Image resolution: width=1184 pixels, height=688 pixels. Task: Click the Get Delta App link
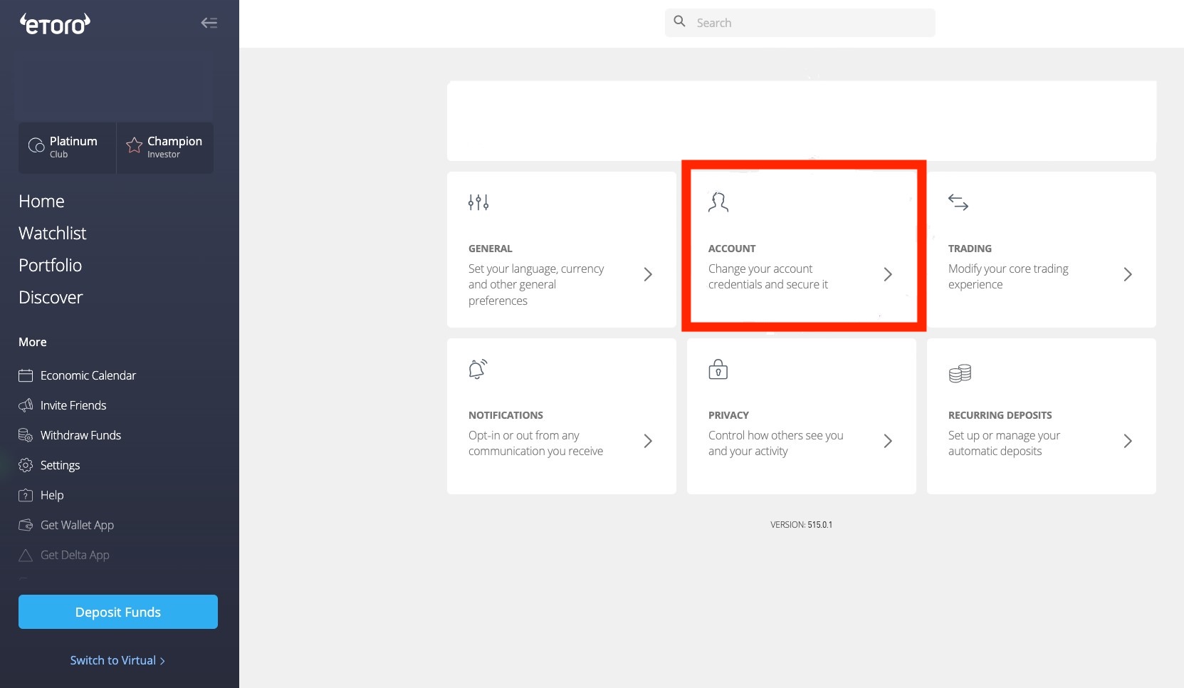click(75, 555)
